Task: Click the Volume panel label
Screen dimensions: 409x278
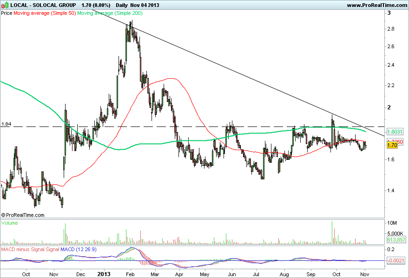Action: pos(10,223)
